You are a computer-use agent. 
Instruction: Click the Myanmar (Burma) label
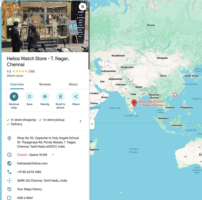[154, 96]
